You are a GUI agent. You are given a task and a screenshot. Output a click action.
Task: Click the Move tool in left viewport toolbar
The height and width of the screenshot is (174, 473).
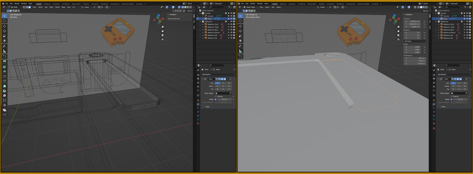pyautogui.click(x=4, y=26)
